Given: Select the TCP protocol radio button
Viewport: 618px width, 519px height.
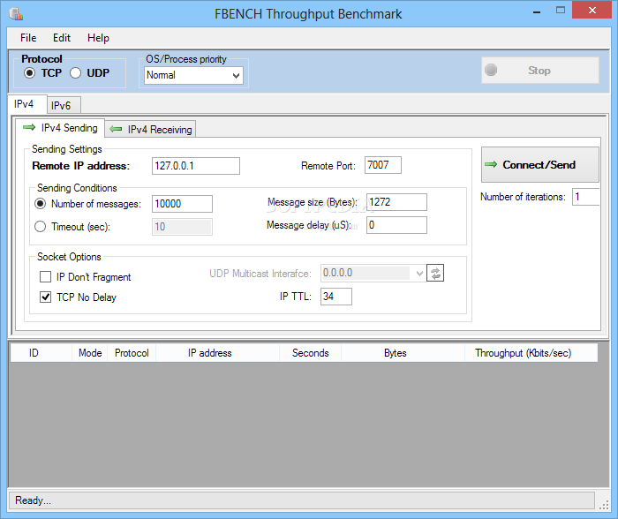Looking at the screenshot, I should coord(29,73).
